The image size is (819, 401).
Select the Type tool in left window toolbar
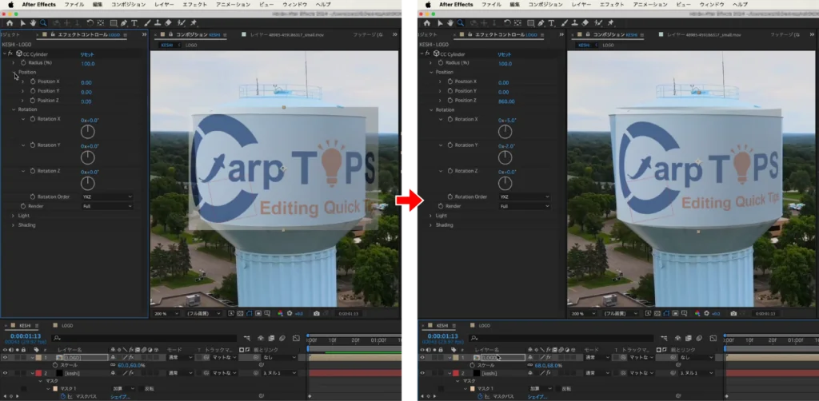[134, 23]
